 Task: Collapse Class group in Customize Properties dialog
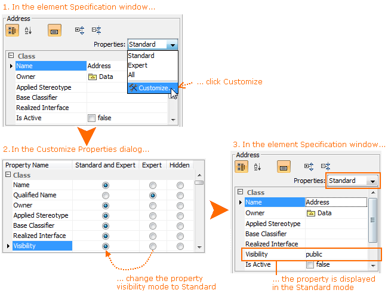(8, 175)
